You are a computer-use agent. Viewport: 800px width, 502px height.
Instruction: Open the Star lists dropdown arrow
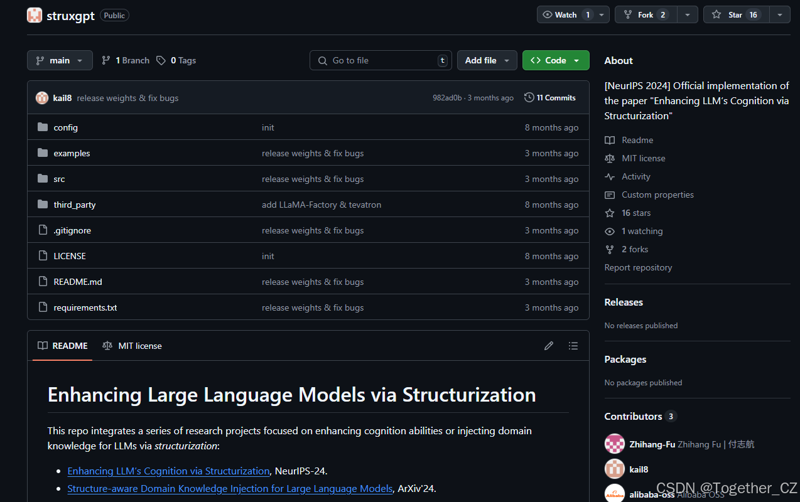coord(779,14)
